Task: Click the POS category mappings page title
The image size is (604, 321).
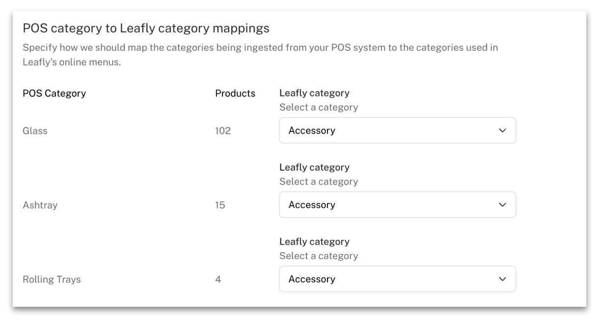Action: tap(146, 28)
